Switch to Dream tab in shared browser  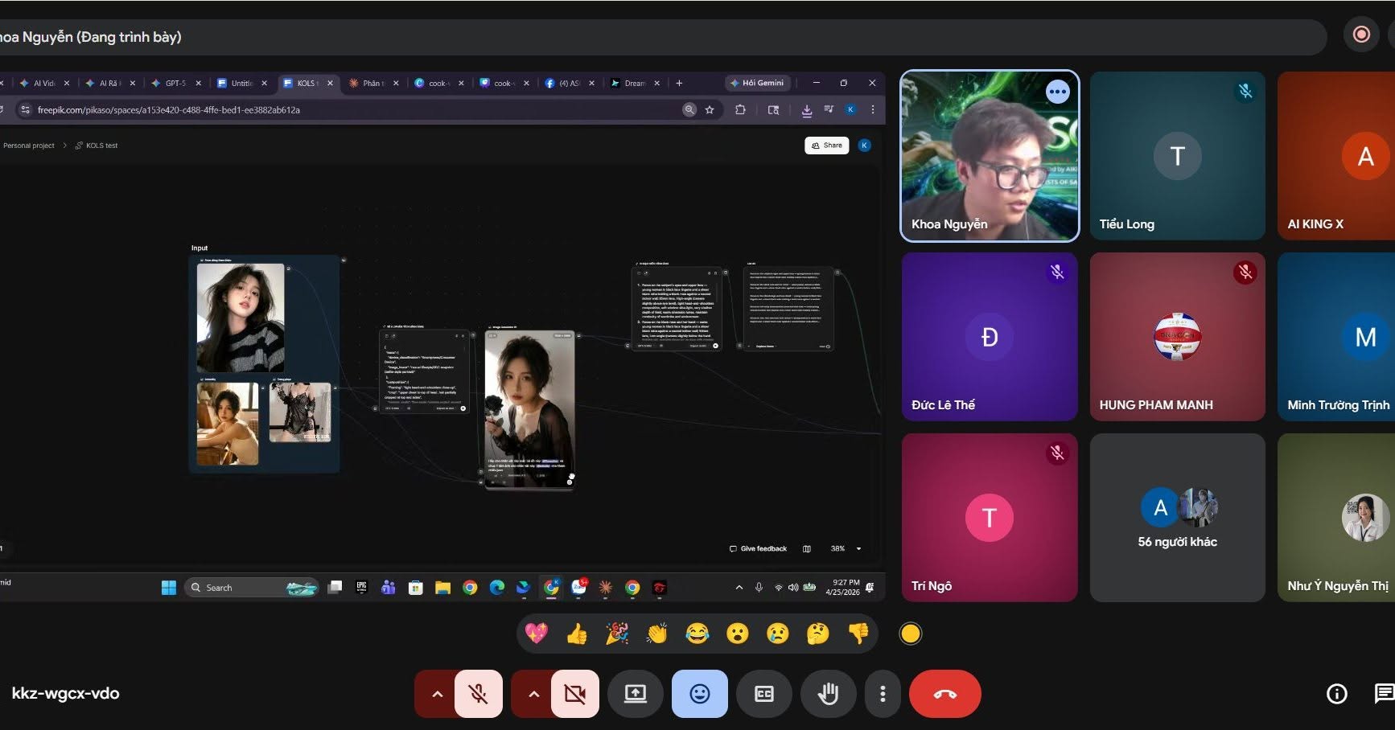coord(635,83)
